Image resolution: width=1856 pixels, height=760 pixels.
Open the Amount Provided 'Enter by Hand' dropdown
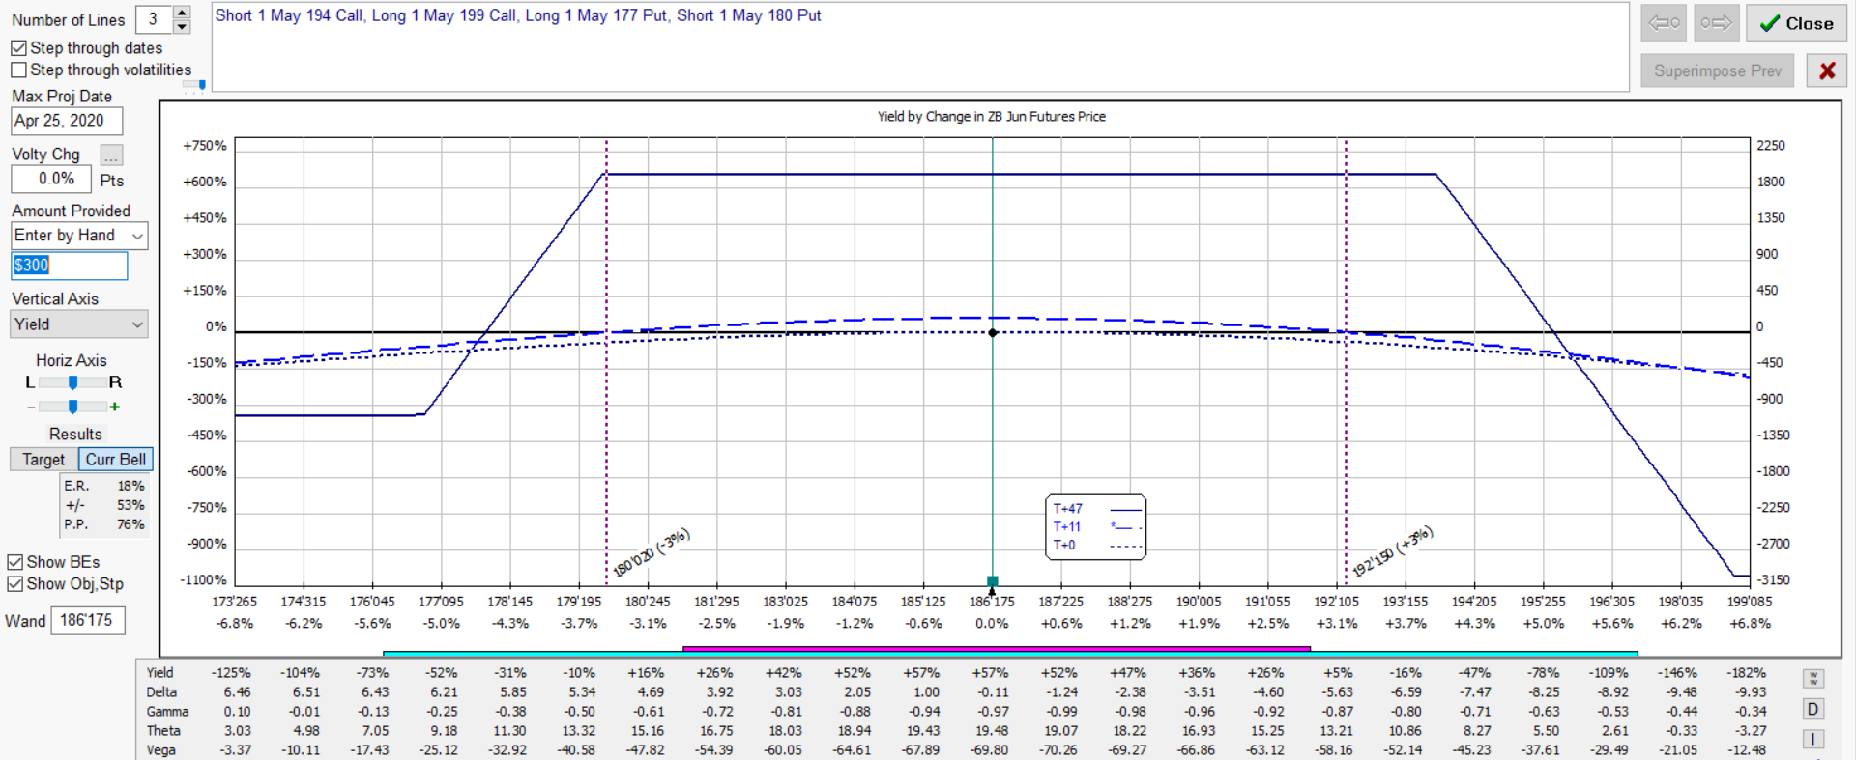pos(79,236)
